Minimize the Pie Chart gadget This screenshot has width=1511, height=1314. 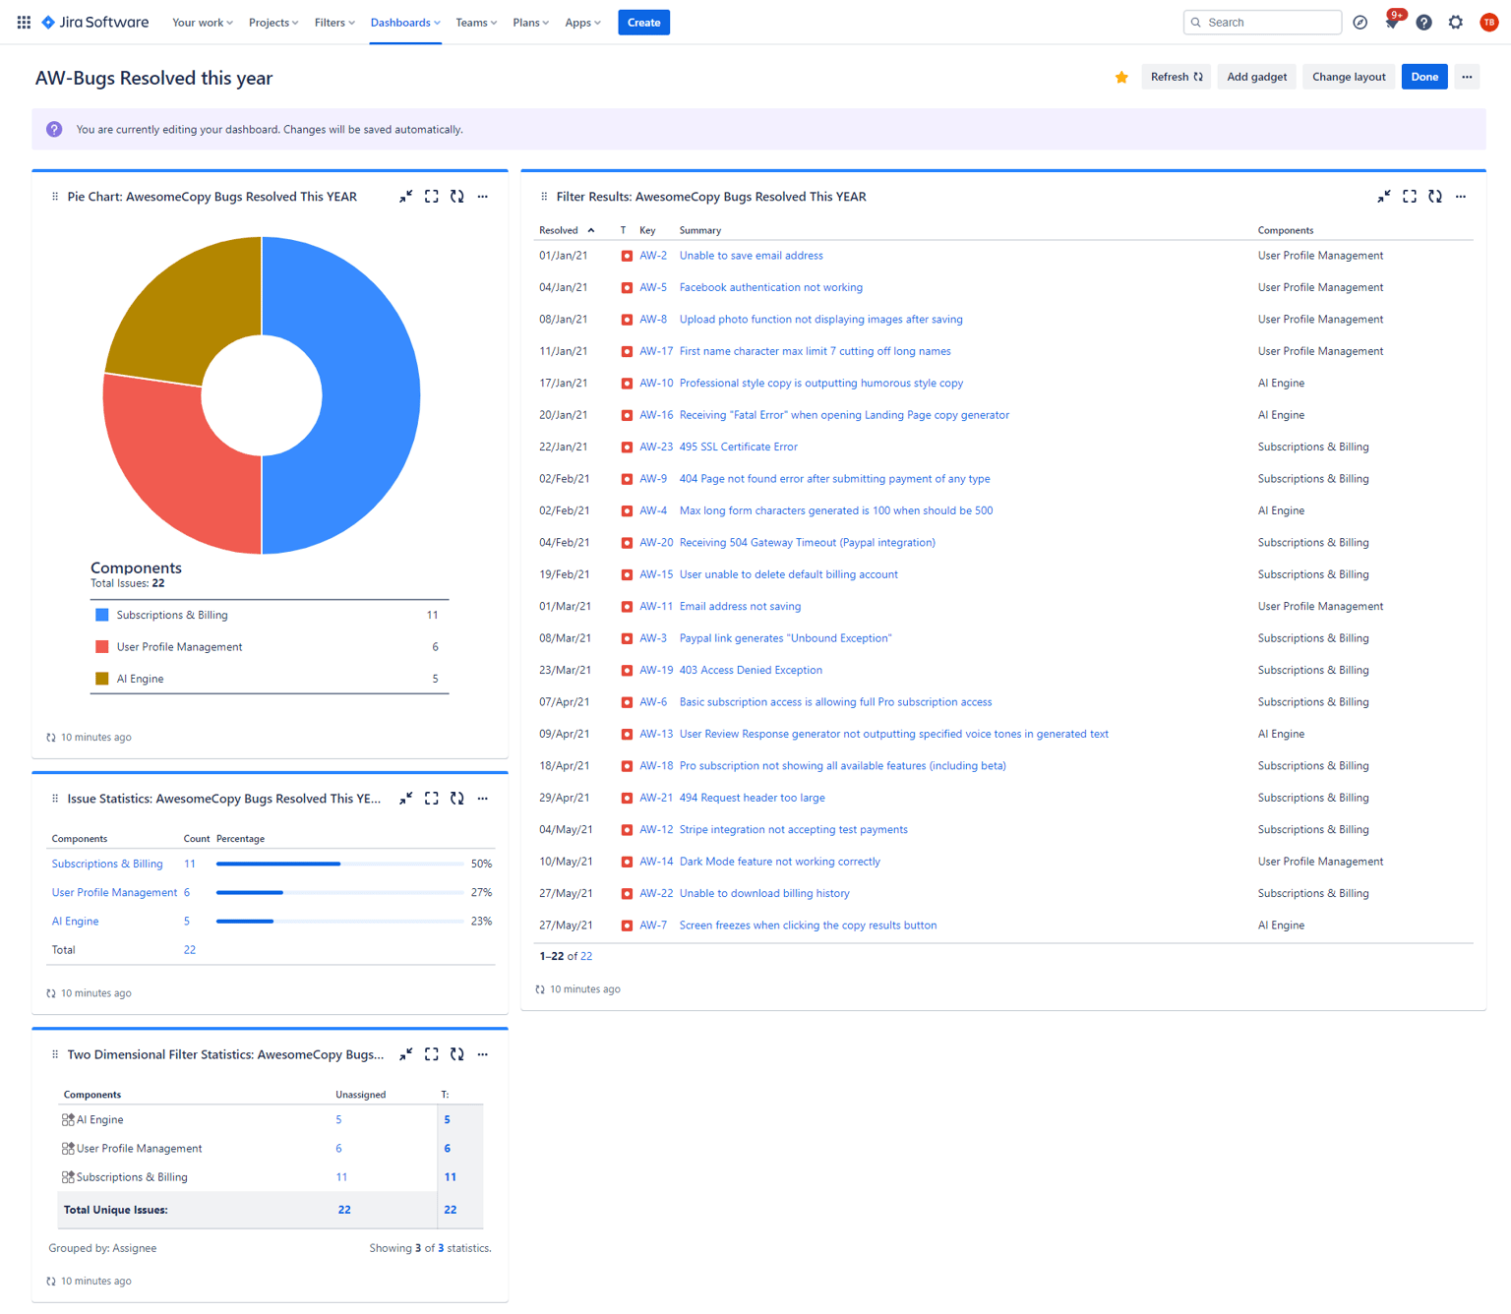(405, 197)
